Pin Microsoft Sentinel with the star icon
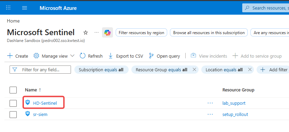 (x=86, y=33)
